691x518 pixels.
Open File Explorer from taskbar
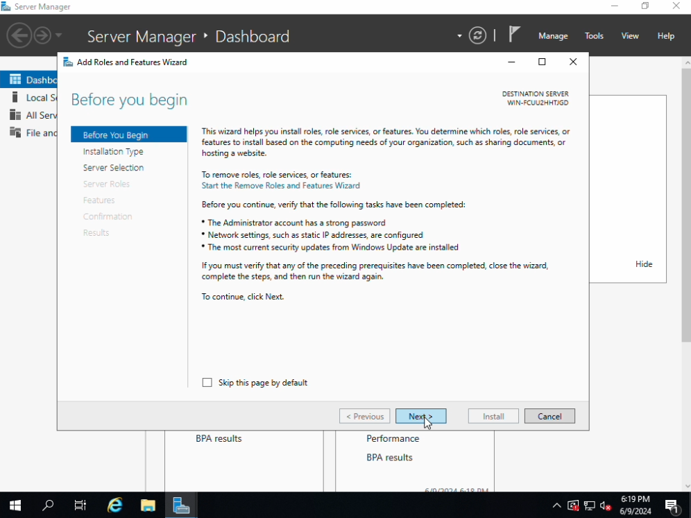(x=148, y=506)
